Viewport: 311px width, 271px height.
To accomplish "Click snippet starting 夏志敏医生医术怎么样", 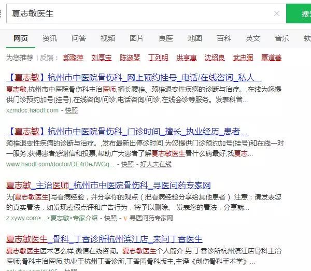I will coord(144,256).
